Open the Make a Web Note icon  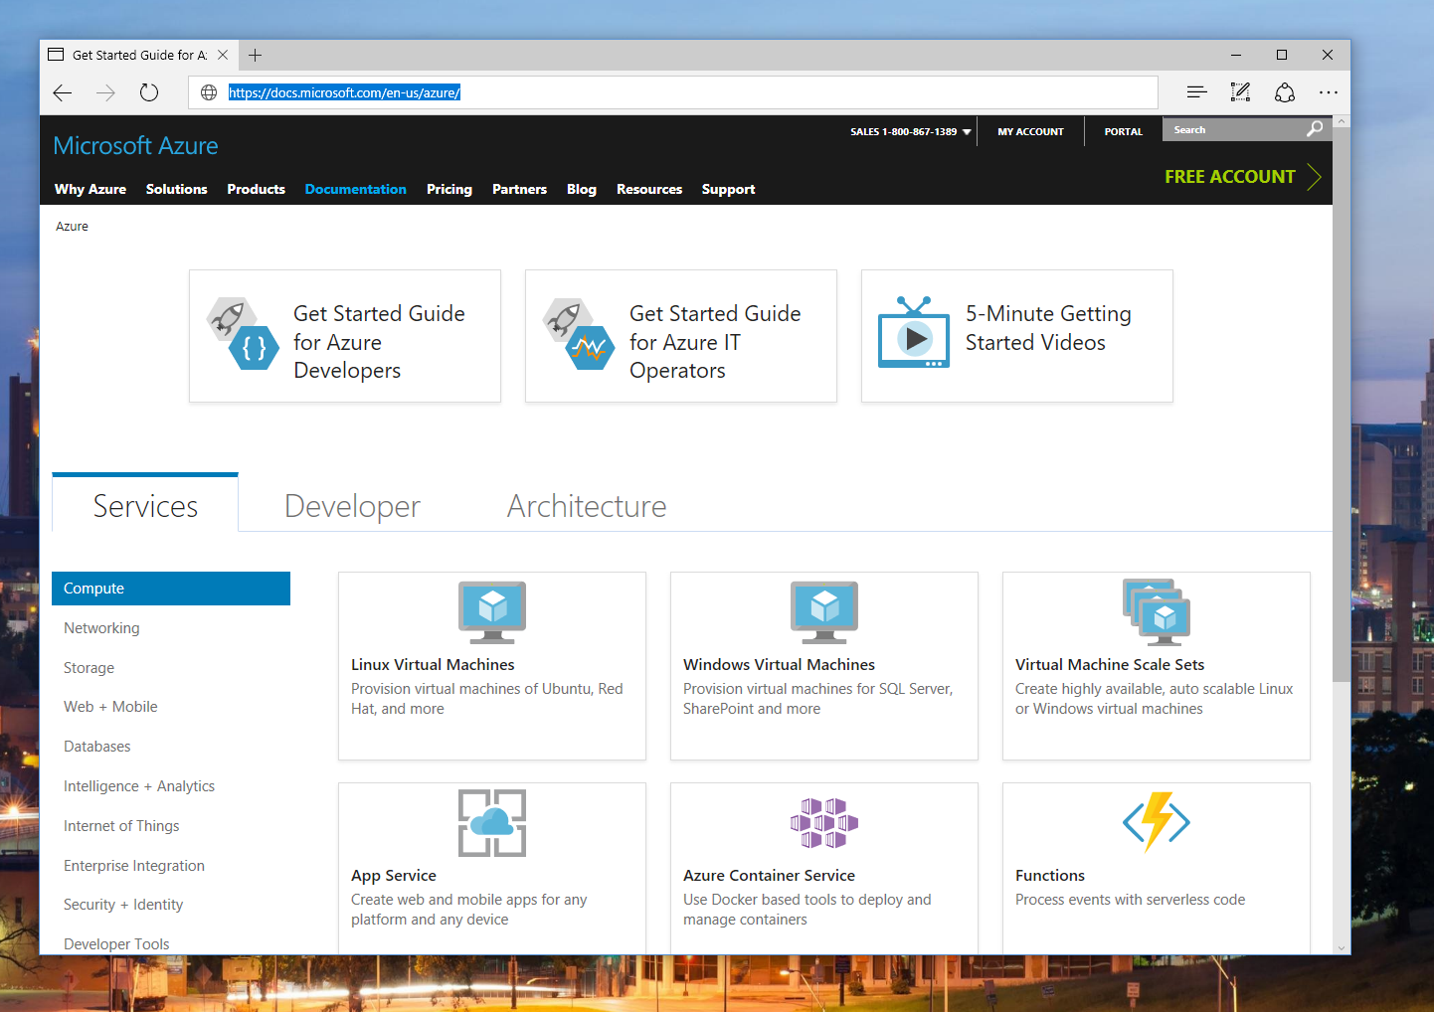click(x=1240, y=92)
